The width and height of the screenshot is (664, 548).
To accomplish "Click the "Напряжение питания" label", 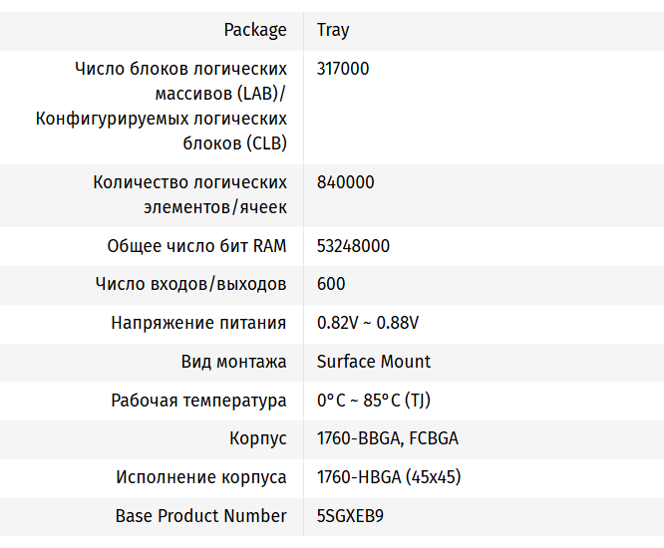I will 198,323.
